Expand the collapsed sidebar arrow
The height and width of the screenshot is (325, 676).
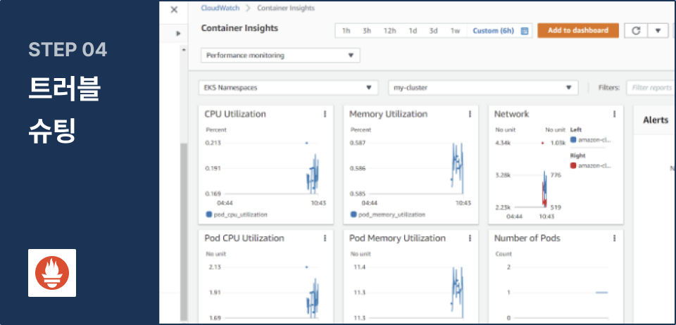point(178,33)
